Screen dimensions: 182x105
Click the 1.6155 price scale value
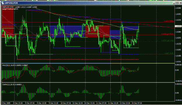(x=178, y=62)
